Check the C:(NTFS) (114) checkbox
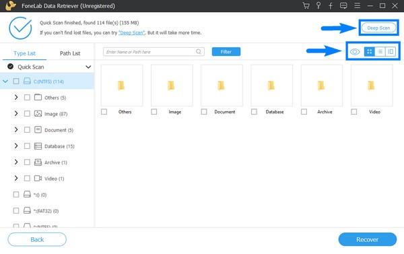This screenshot has width=404, height=254. click(x=16, y=82)
